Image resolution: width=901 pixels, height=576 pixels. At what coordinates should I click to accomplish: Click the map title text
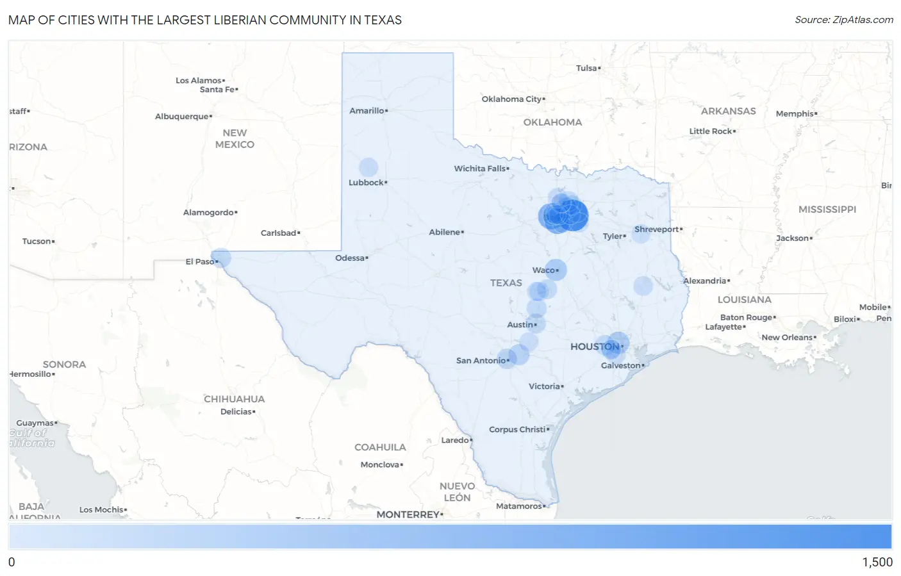[205, 20]
